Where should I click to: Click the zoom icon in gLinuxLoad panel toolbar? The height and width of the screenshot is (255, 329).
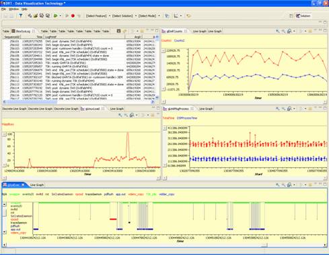pos(120,115)
